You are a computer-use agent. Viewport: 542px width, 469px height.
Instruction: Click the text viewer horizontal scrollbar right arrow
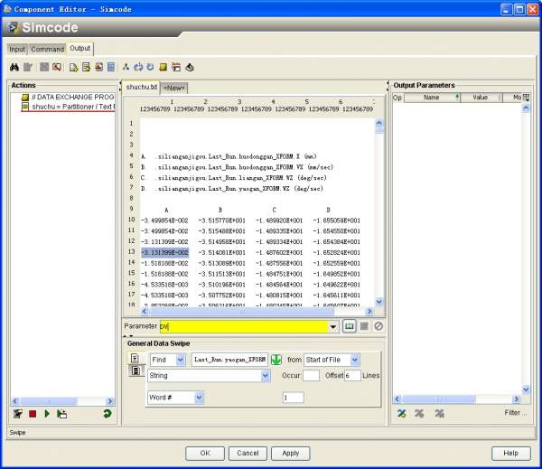point(369,311)
